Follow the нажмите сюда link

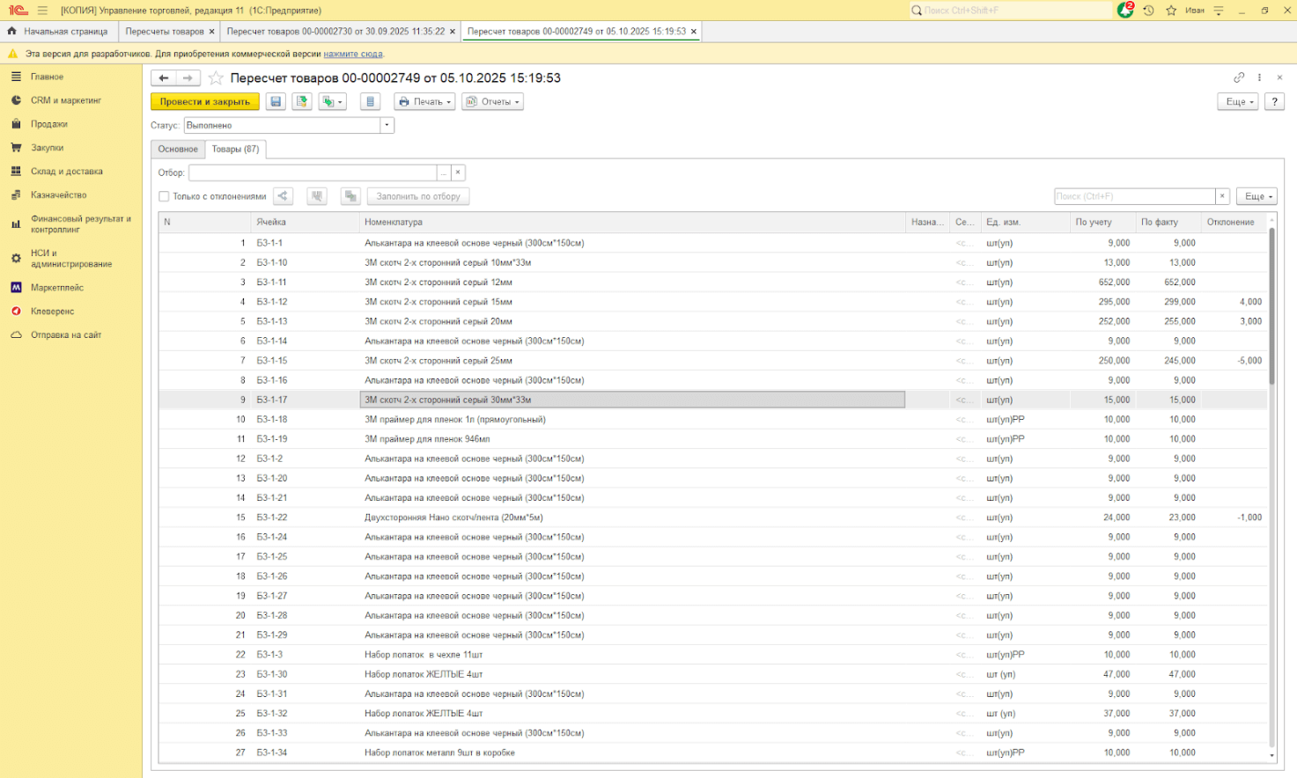(x=353, y=54)
